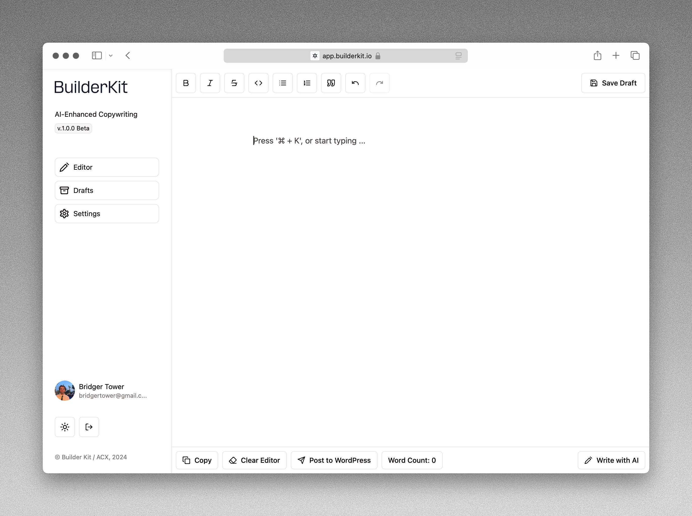Apply strikethrough formatting

click(234, 83)
